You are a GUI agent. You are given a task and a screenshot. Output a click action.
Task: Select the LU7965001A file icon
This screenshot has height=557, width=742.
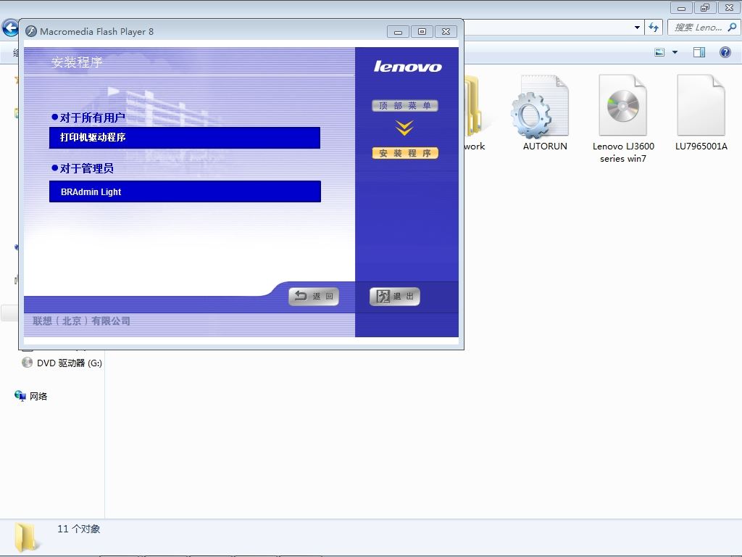[701, 105]
